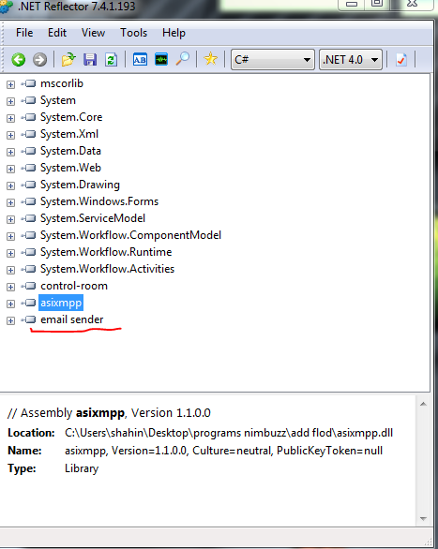The height and width of the screenshot is (549, 438).
Task: Open an assembly with the folder icon
Action: [x=68, y=60]
